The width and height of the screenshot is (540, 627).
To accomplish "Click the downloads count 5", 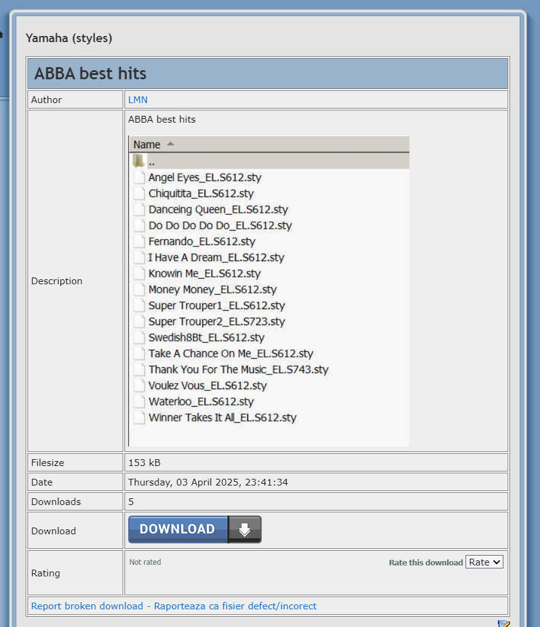I will click(131, 501).
